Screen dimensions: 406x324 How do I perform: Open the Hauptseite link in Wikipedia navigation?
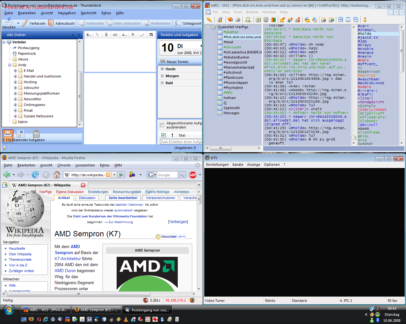tap(17, 248)
